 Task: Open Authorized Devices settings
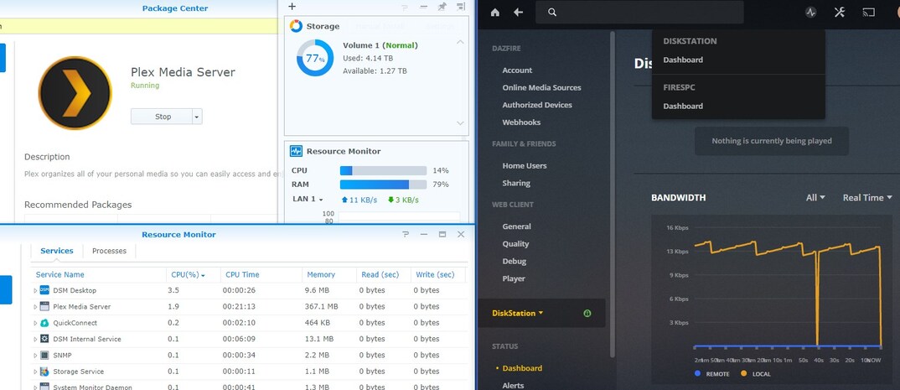(x=536, y=105)
